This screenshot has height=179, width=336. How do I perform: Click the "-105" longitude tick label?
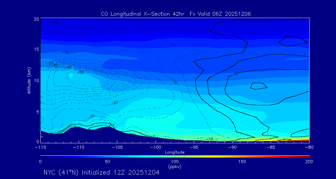(x=117, y=147)
